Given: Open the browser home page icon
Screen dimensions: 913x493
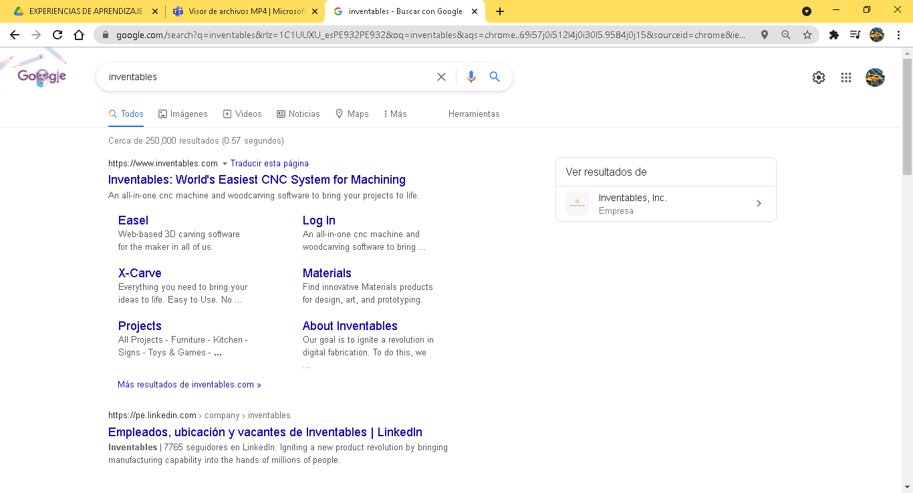Looking at the screenshot, I should coord(79,35).
